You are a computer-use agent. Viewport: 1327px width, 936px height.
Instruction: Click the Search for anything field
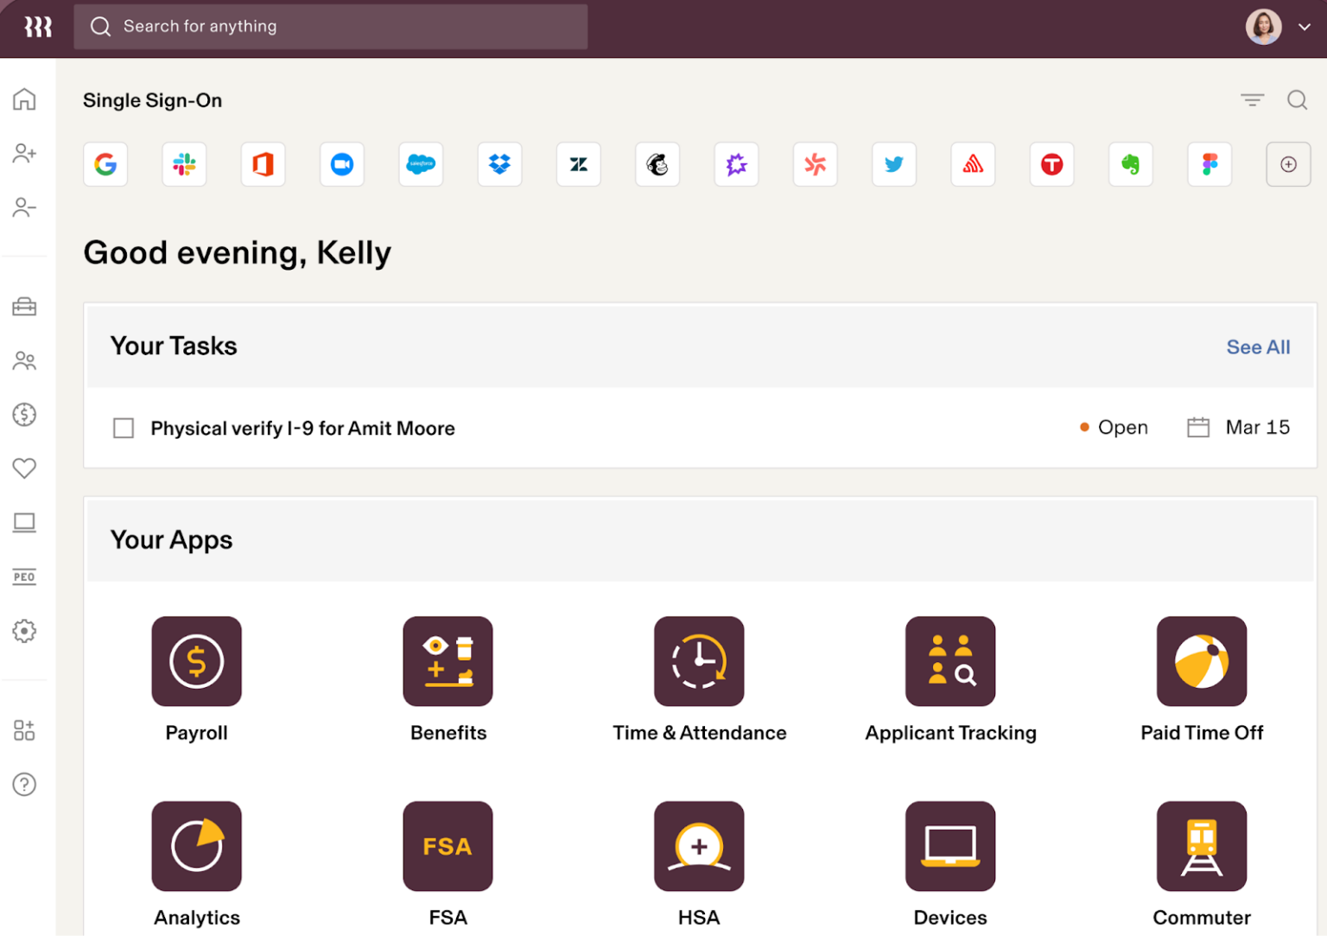(x=331, y=26)
